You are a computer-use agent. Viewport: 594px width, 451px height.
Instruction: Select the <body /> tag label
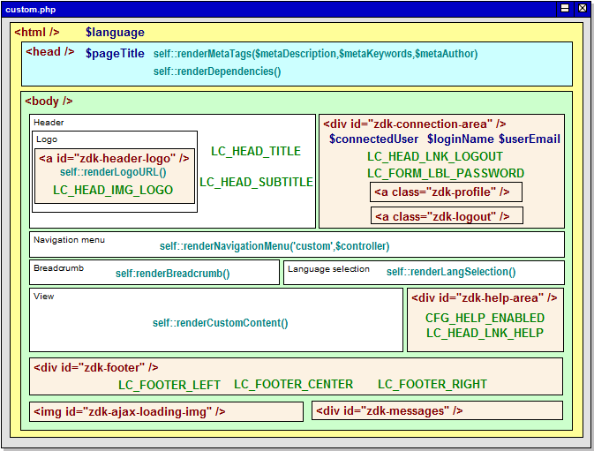coord(49,101)
